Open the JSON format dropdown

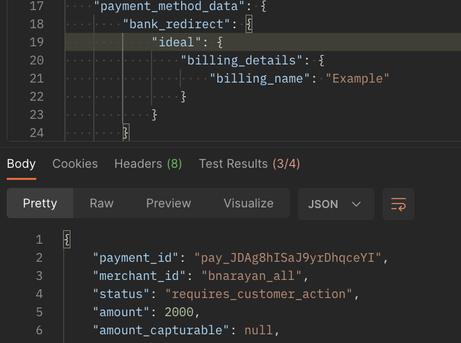[336, 204]
